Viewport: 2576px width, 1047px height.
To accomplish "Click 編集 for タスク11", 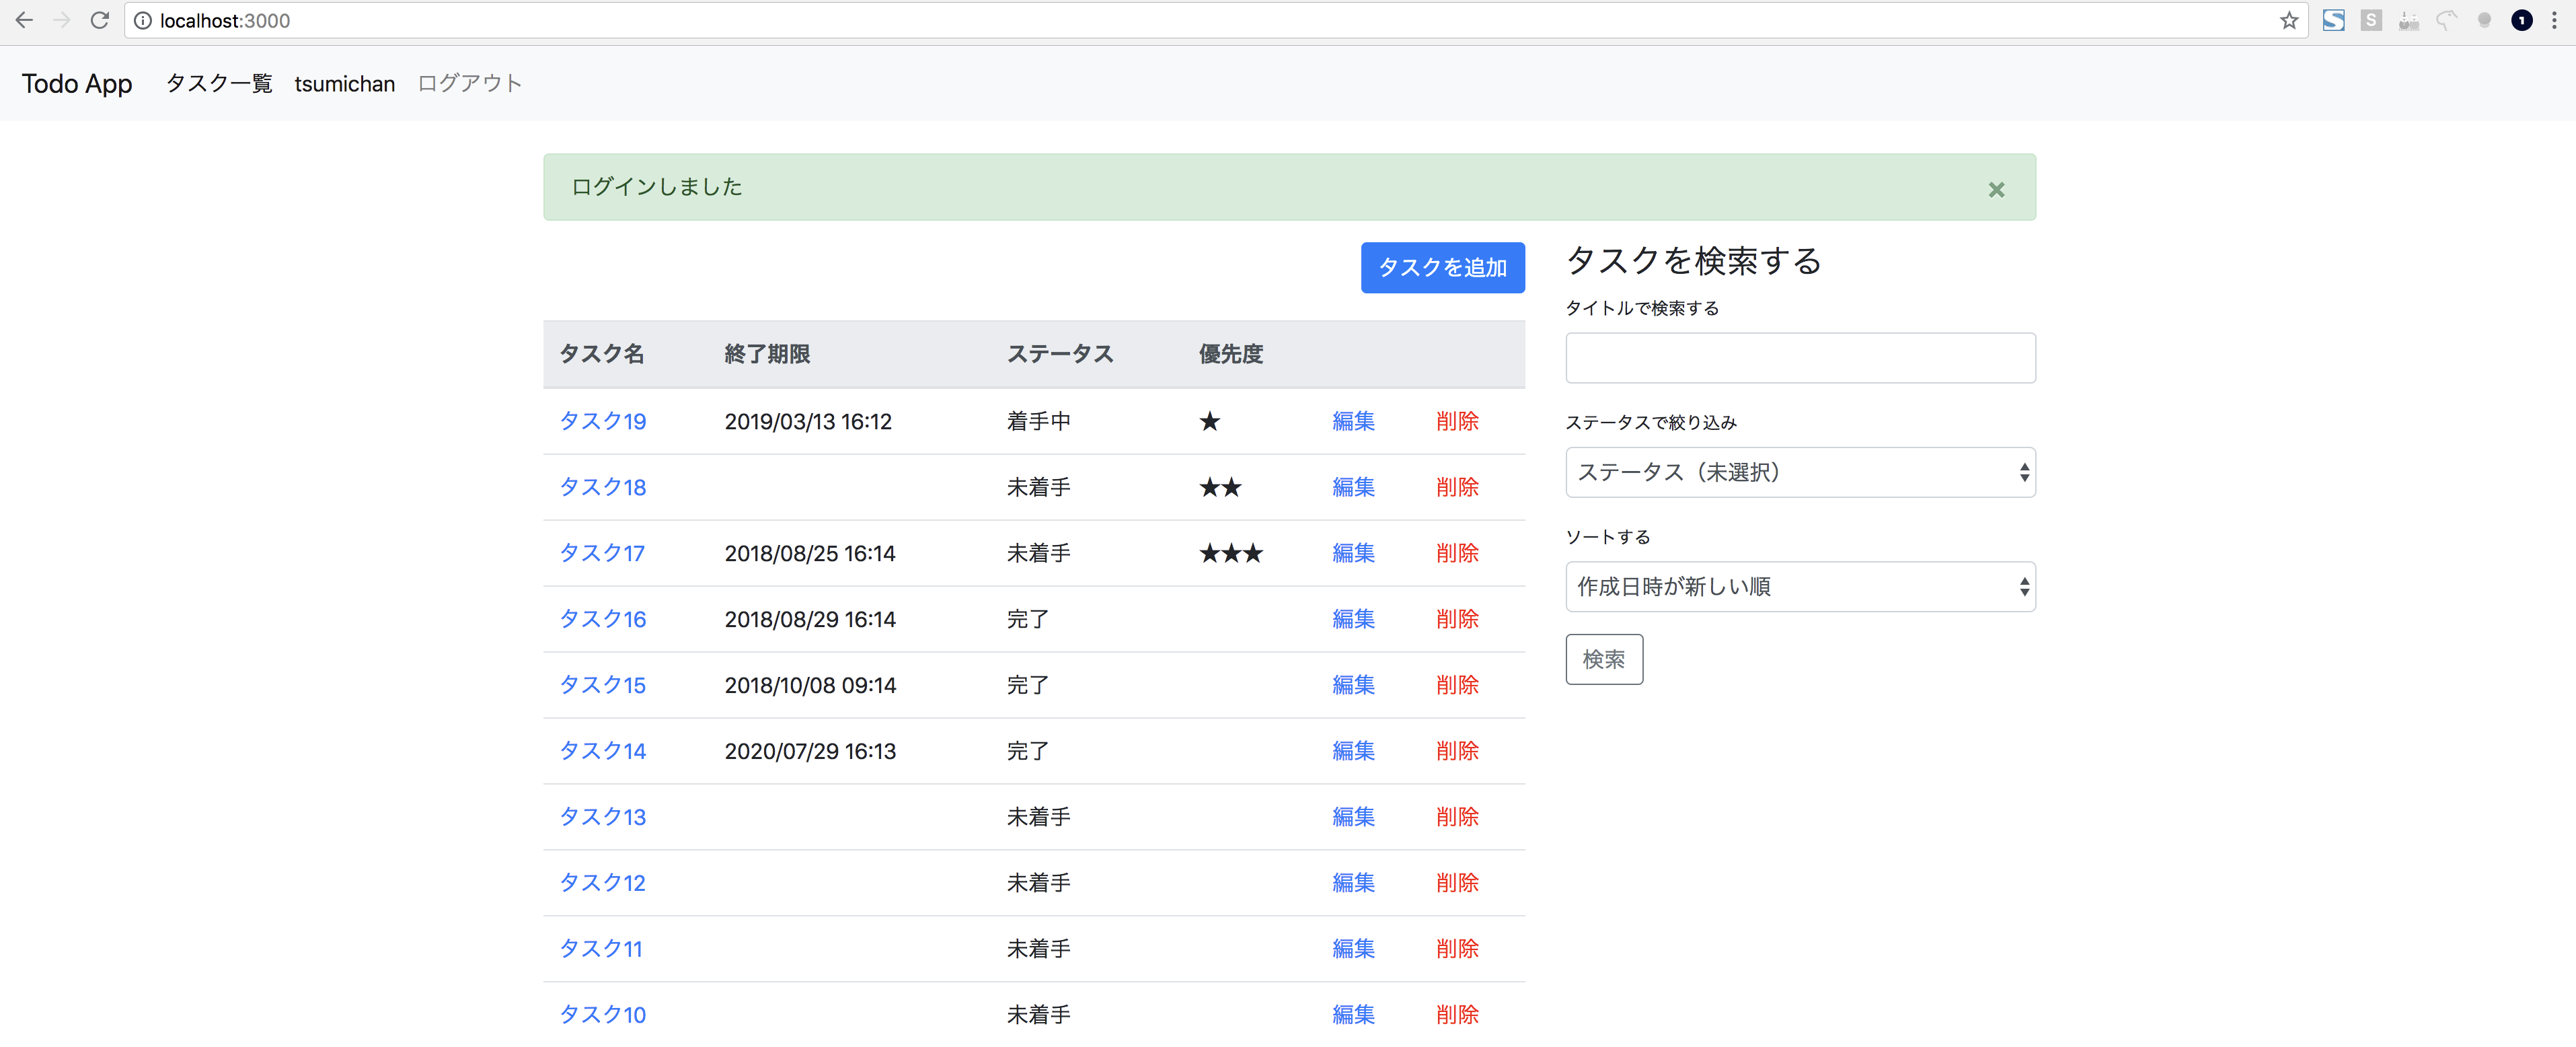I will 1353,949.
